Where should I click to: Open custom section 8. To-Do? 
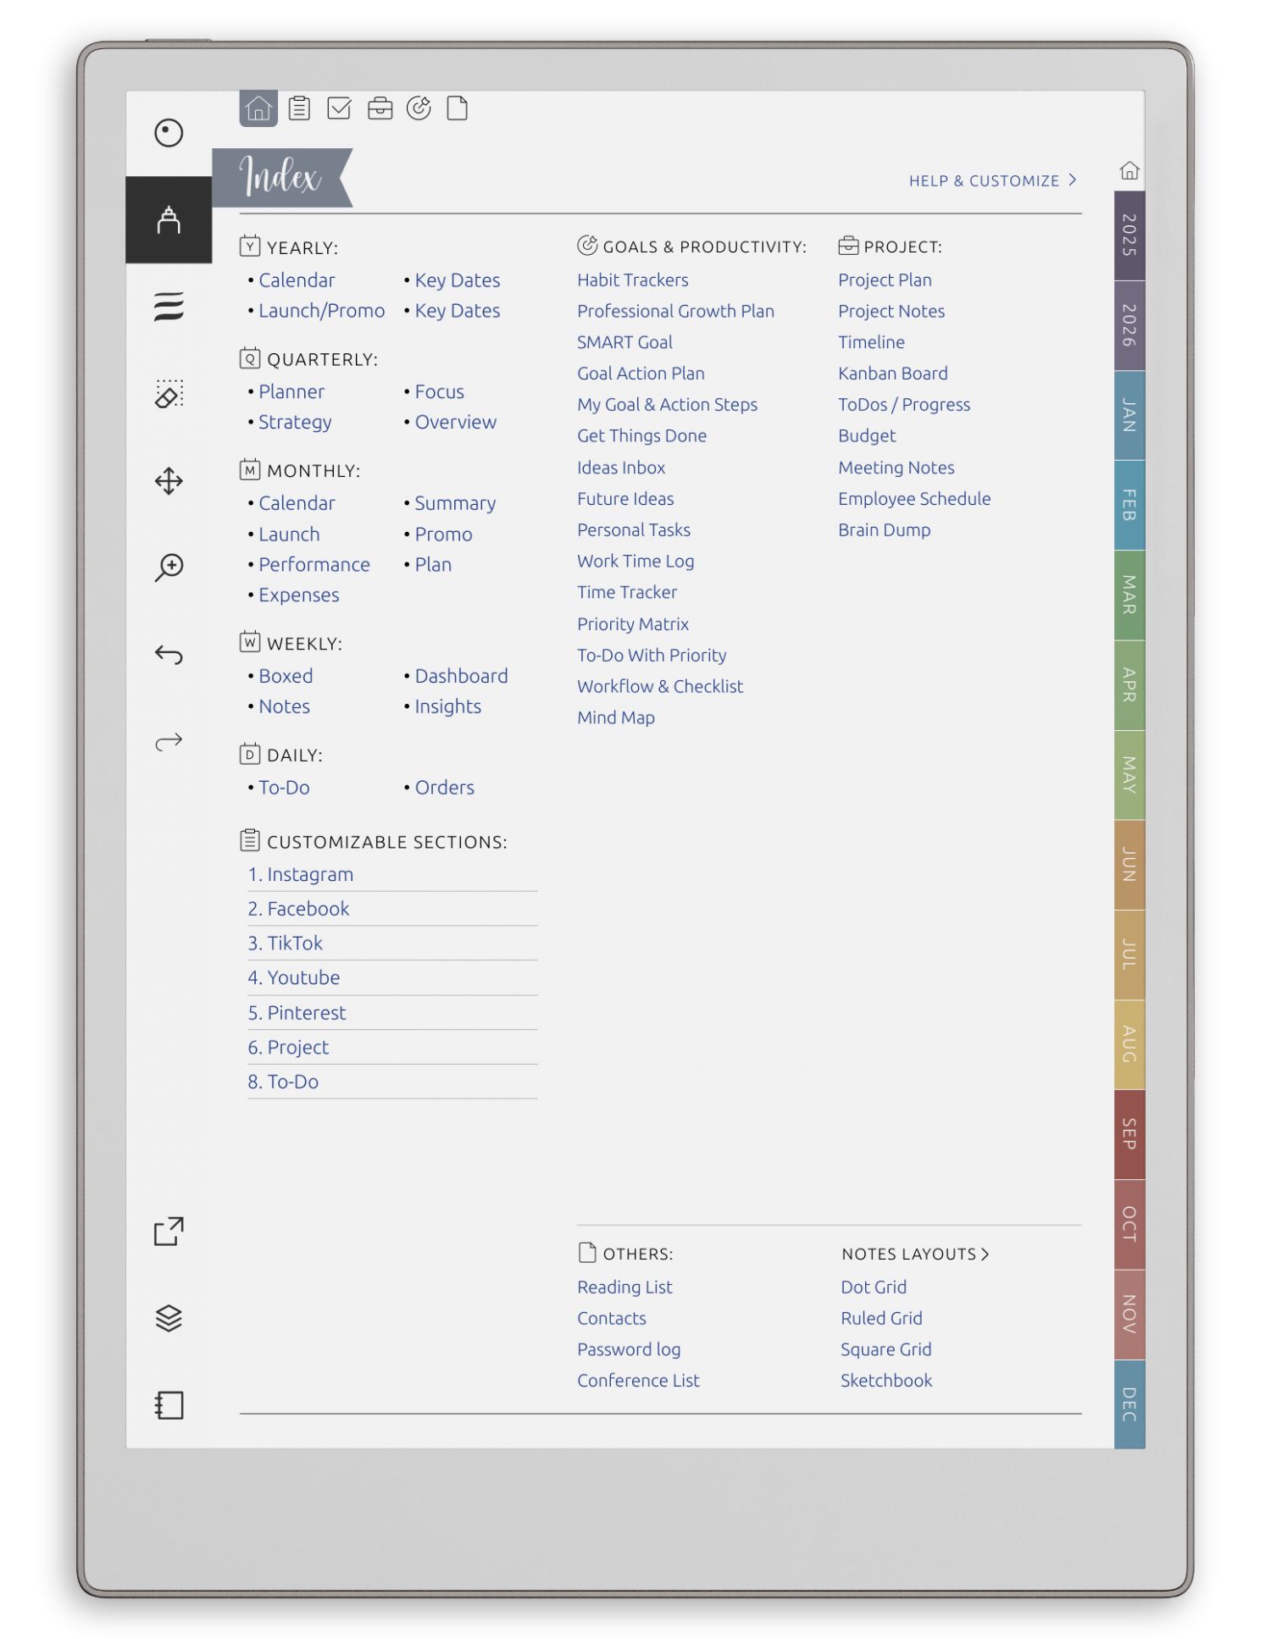[392, 1082]
